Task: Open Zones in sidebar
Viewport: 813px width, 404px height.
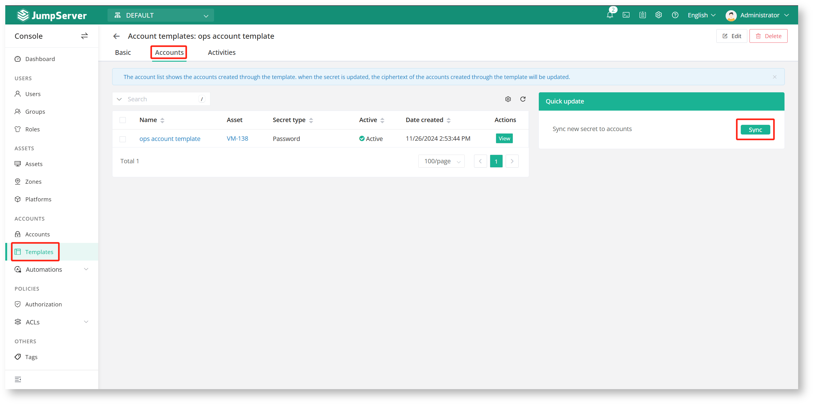Action: [52, 182]
